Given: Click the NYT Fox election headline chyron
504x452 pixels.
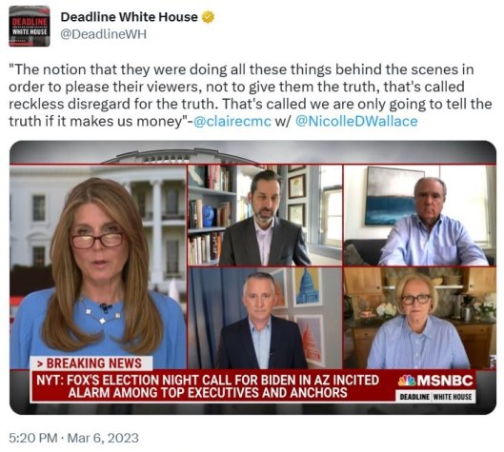Looking at the screenshot, I should (x=208, y=386).
